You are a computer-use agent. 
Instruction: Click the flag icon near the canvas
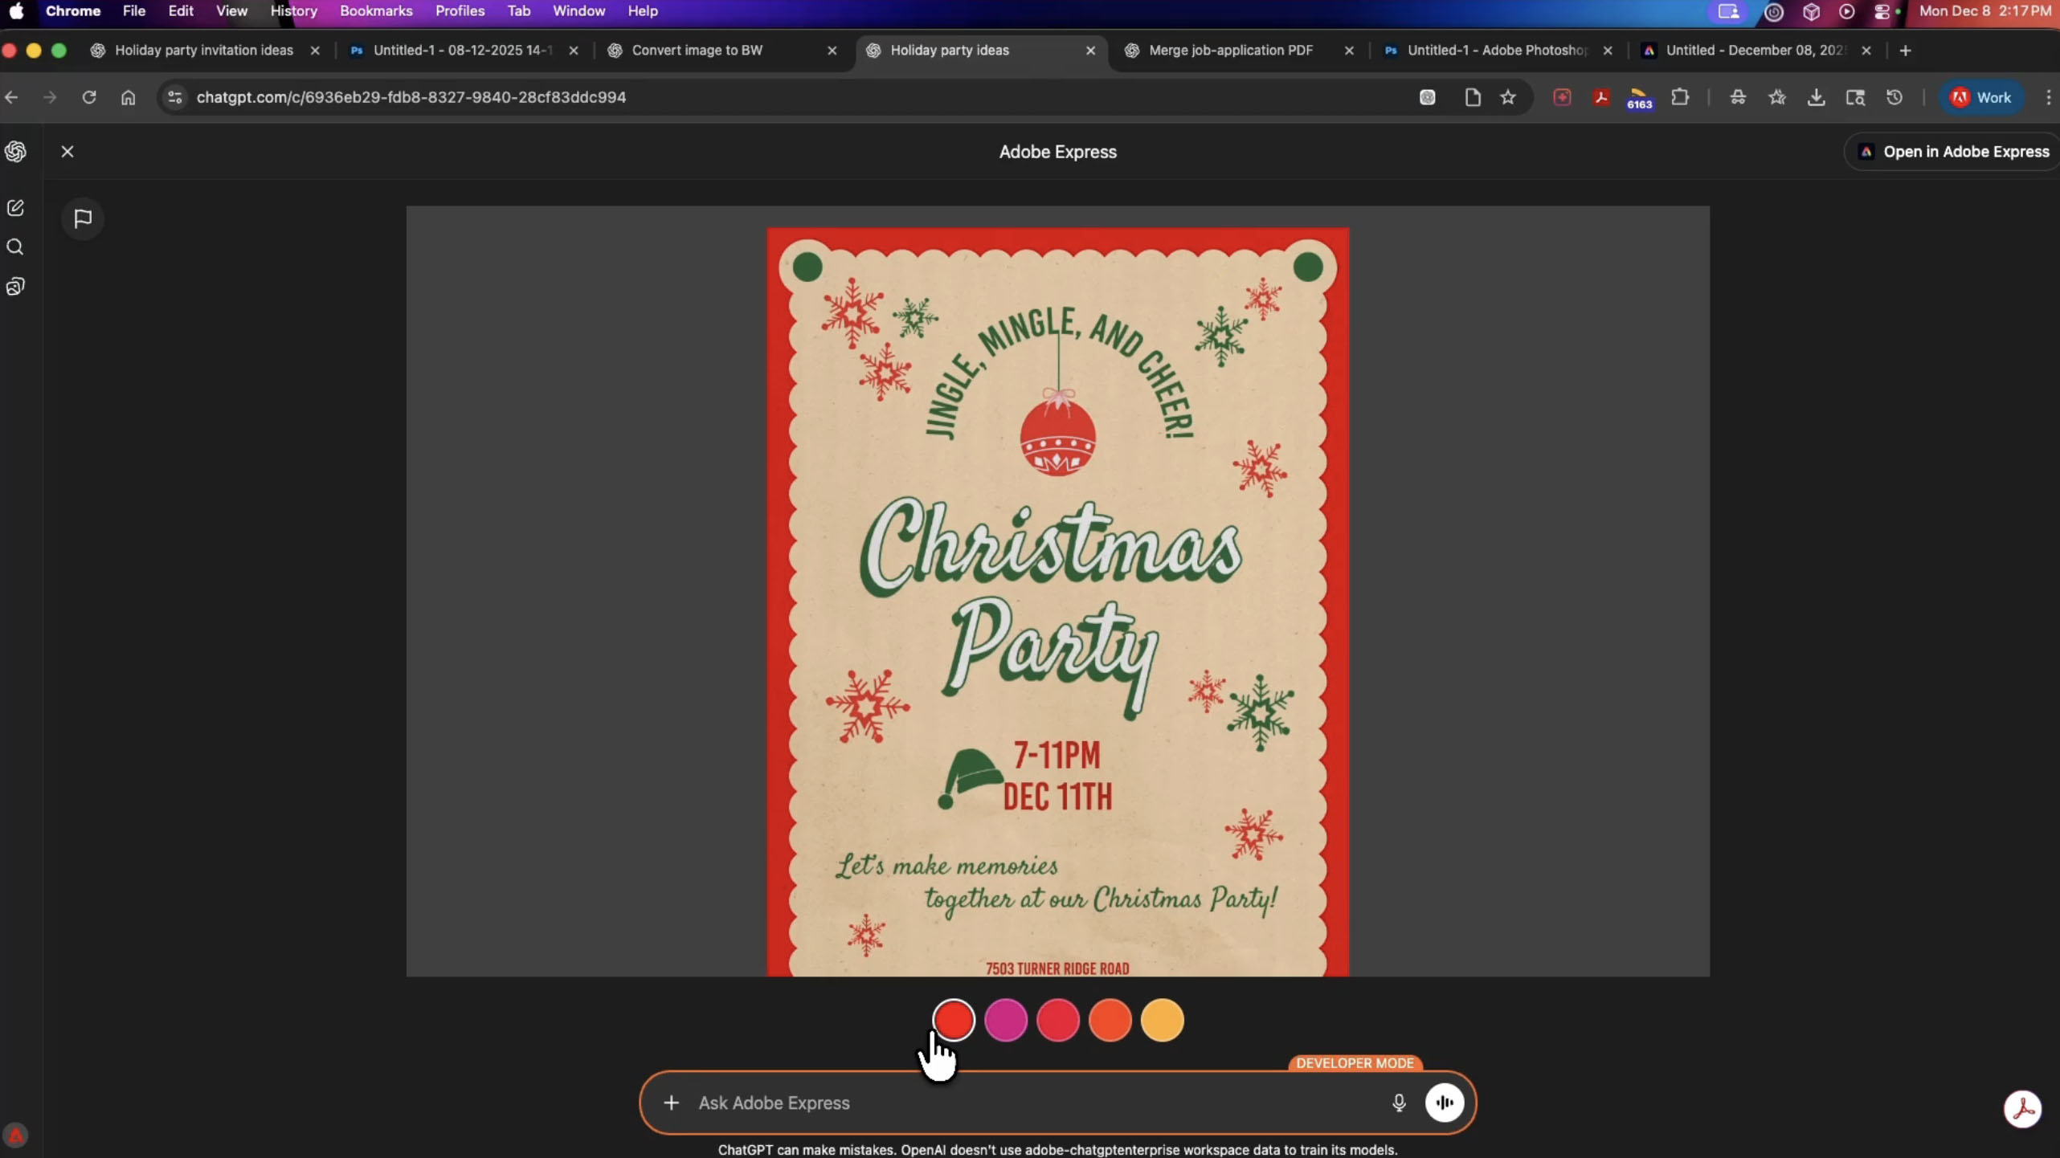tap(83, 218)
